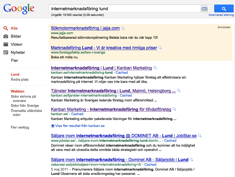The height and width of the screenshot is (177, 235).
Task: Open instant preview for the jajja.com result
Action: pos(123,28)
